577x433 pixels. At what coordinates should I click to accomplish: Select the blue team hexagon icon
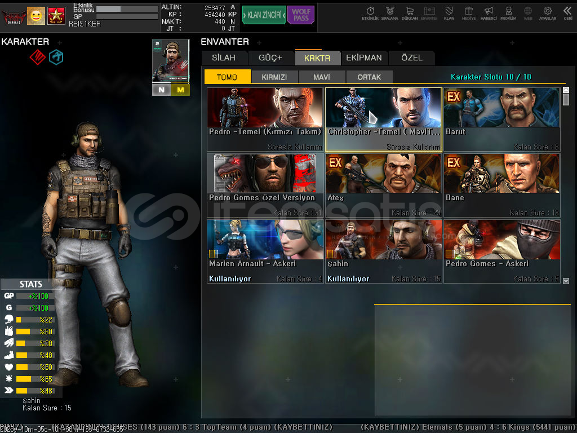click(x=56, y=57)
